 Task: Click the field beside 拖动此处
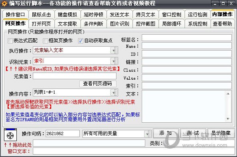[89, 143]
